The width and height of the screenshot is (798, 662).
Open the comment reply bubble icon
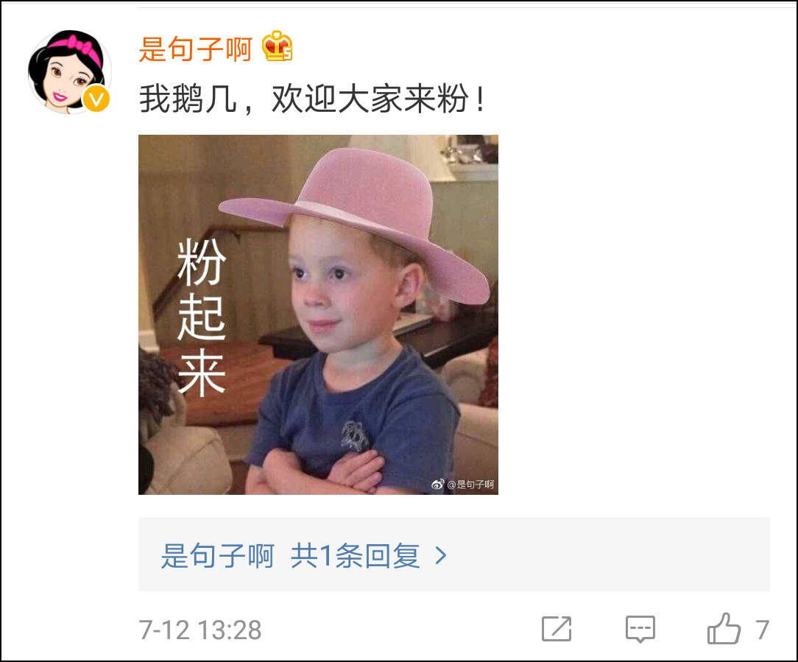[640, 630]
